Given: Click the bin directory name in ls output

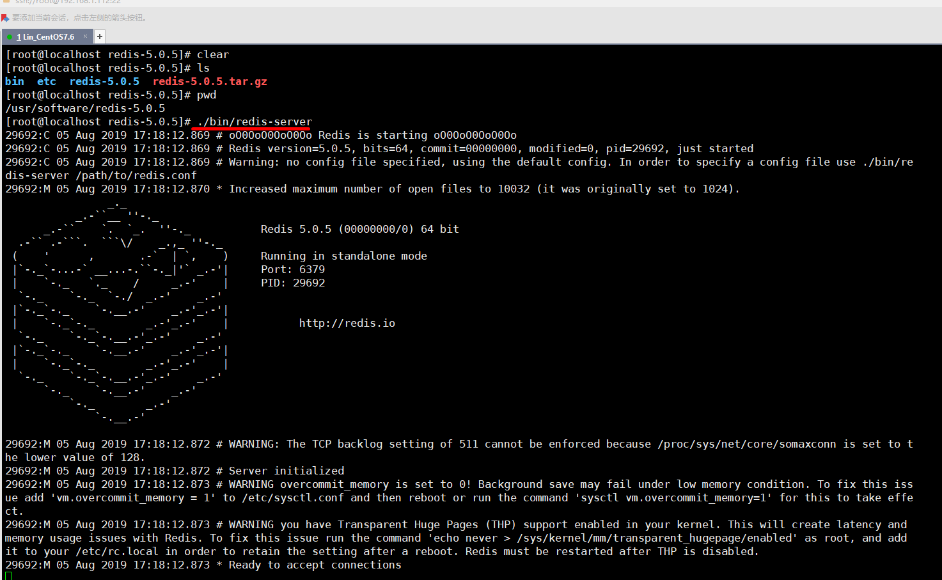Looking at the screenshot, I should point(14,81).
